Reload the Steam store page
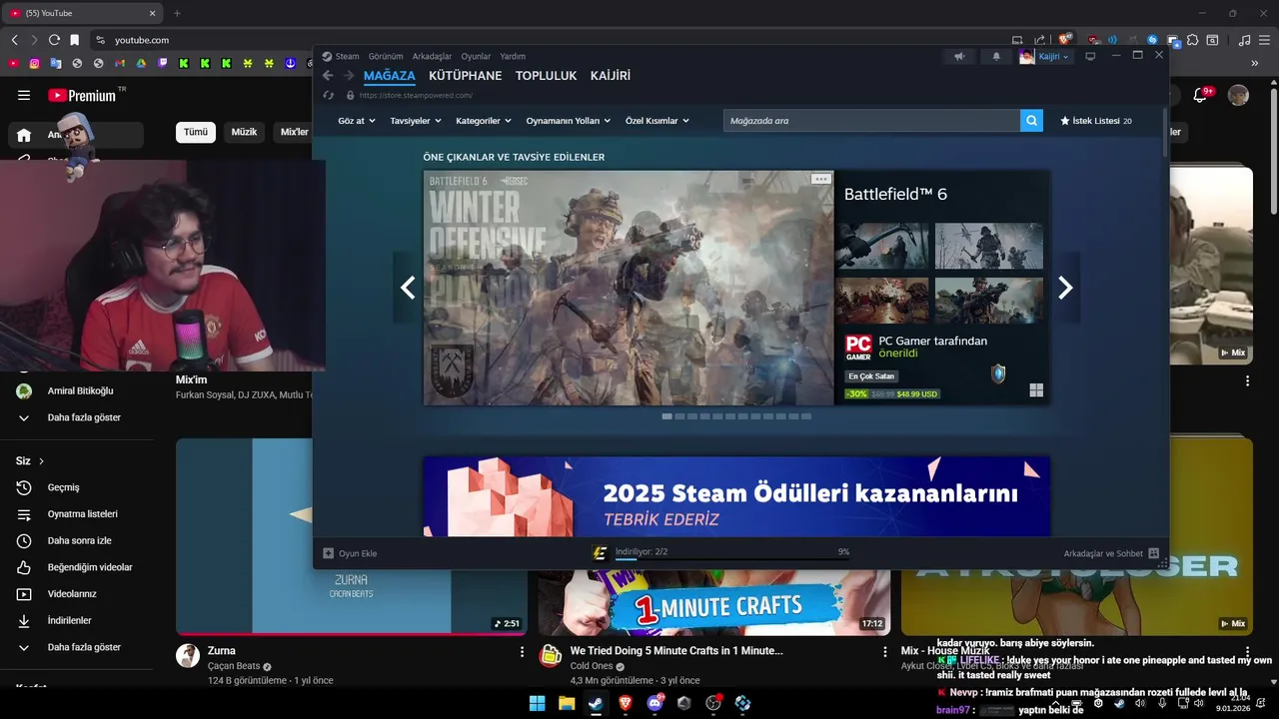This screenshot has width=1279, height=719. 328,96
